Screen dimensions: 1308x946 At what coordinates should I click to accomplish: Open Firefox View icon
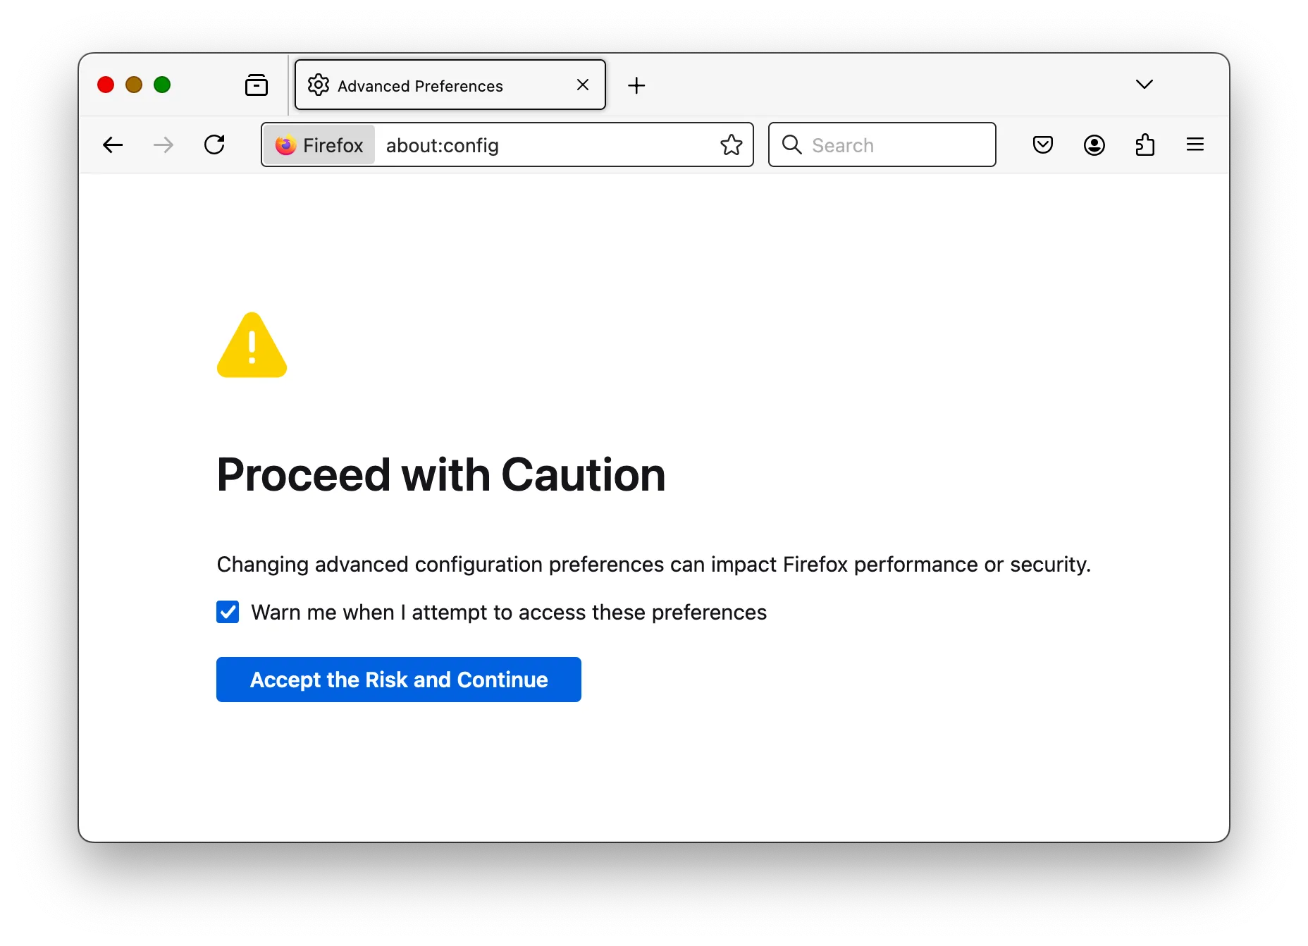tap(257, 85)
